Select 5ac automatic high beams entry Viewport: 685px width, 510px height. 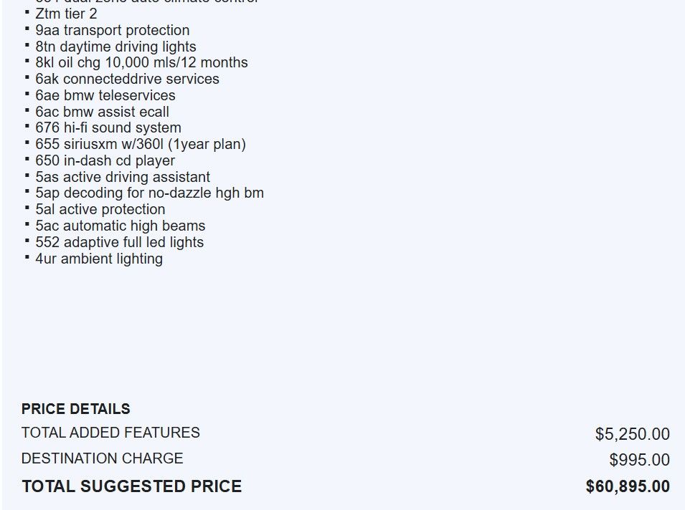[120, 226]
